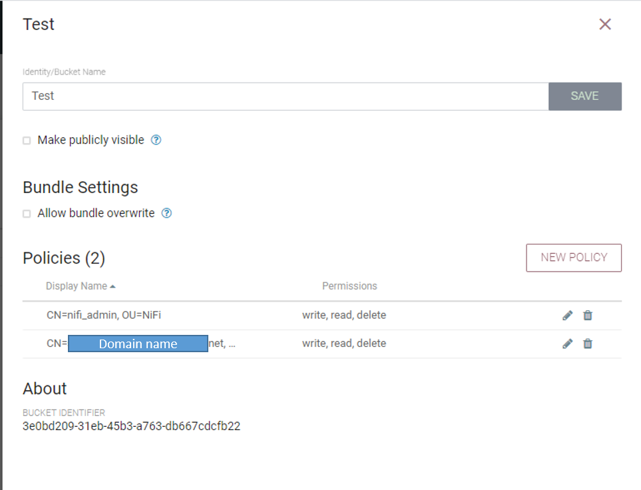Image resolution: width=641 pixels, height=490 pixels.
Task: Open help for Make publicly visible
Action: click(x=156, y=140)
